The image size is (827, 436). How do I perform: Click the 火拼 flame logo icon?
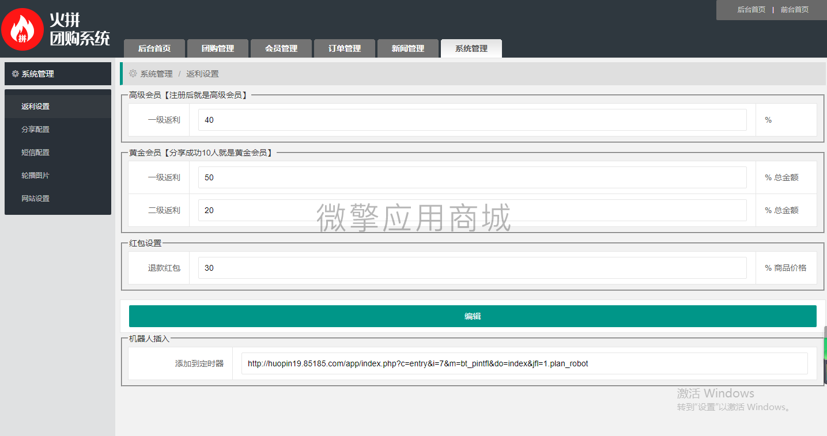click(22, 29)
